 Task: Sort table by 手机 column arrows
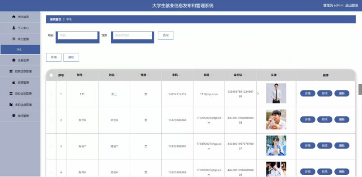pos(180,75)
